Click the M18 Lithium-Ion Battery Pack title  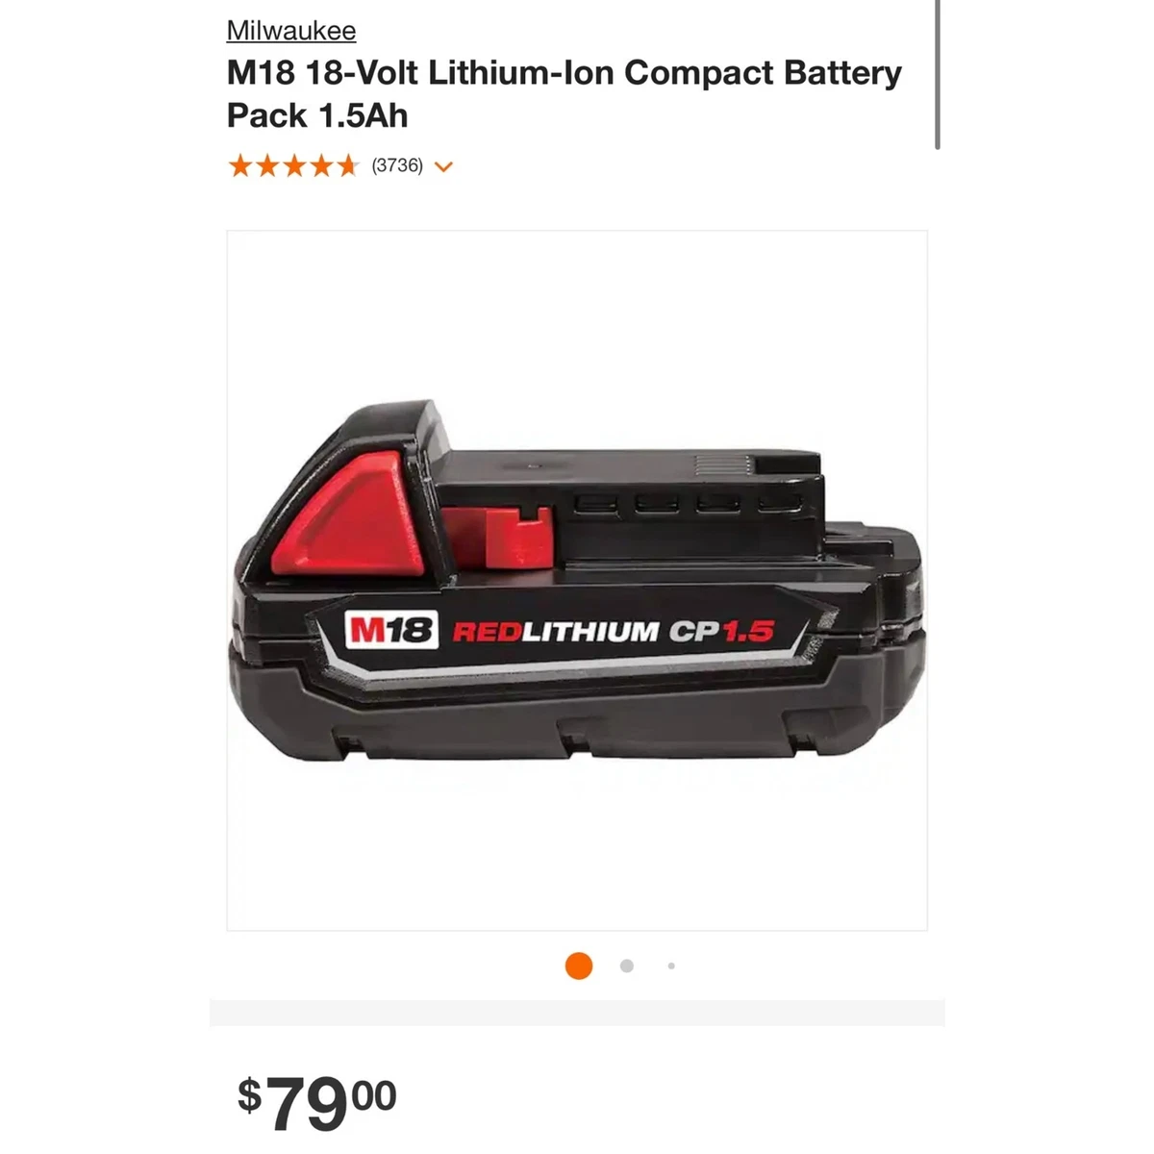click(x=564, y=93)
